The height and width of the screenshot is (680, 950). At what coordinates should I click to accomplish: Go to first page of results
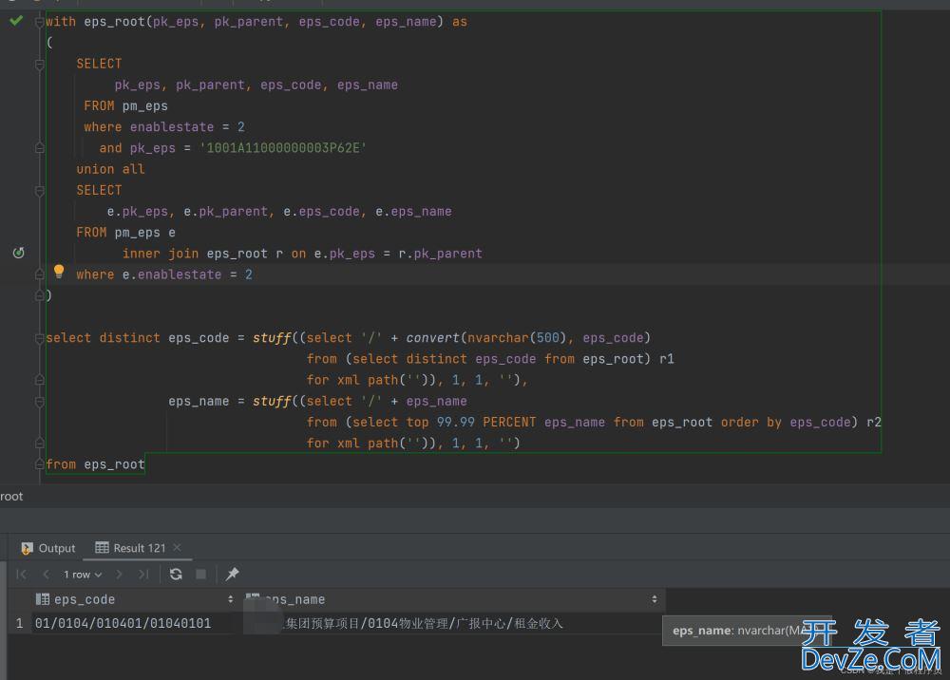pyautogui.click(x=21, y=574)
